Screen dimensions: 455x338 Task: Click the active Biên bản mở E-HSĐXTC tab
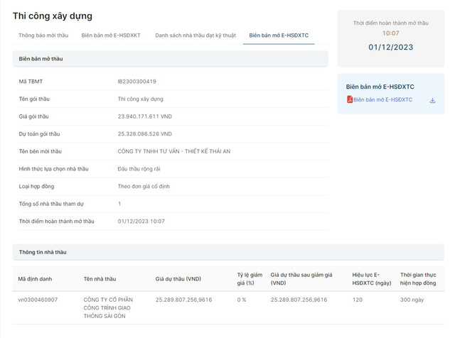pos(279,36)
